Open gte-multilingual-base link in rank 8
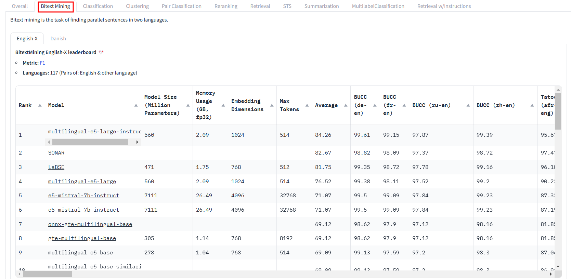 click(x=82, y=238)
